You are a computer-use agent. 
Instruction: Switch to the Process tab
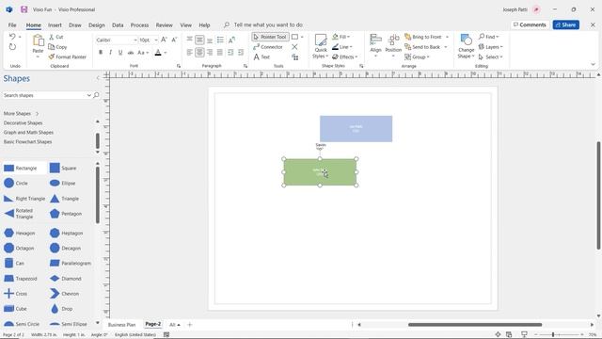point(139,25)
